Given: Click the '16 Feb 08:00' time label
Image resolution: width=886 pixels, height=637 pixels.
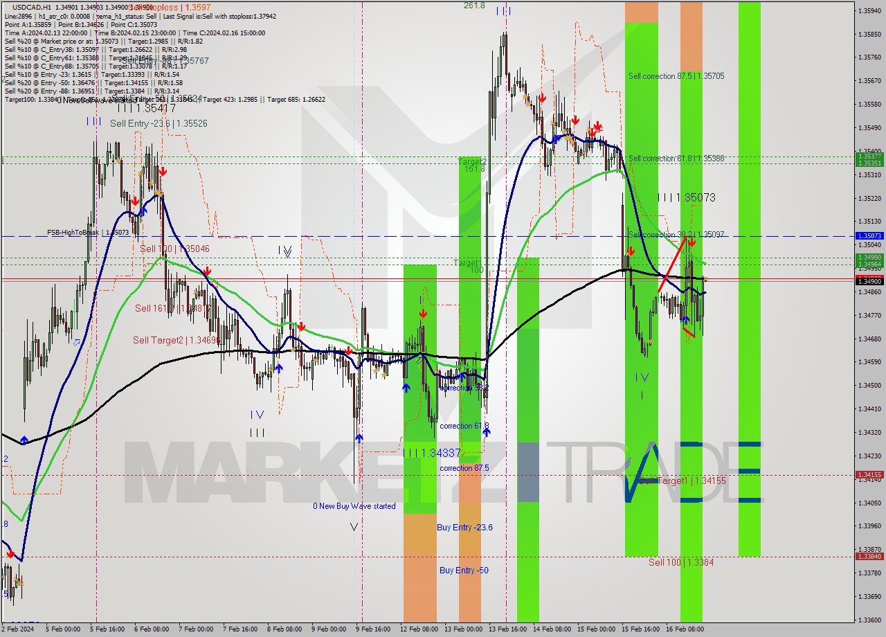Looking at the screenshot, I should (x=684, y=629).
